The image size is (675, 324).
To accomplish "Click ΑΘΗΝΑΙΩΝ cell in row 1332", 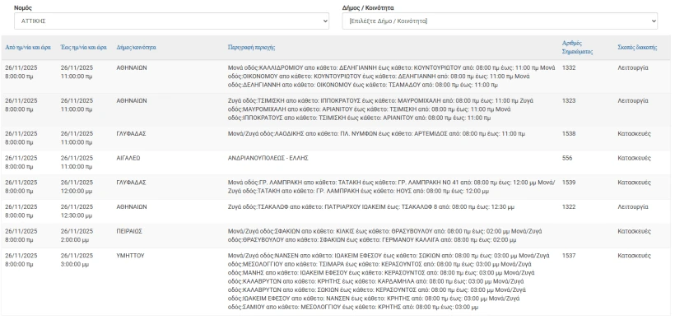I will 132,68.
